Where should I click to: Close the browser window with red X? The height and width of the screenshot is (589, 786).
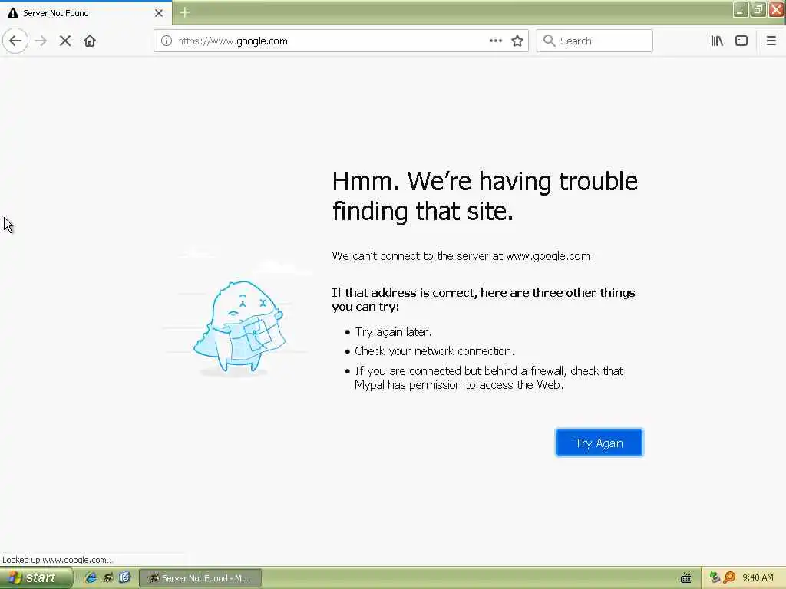pos(777,9)
